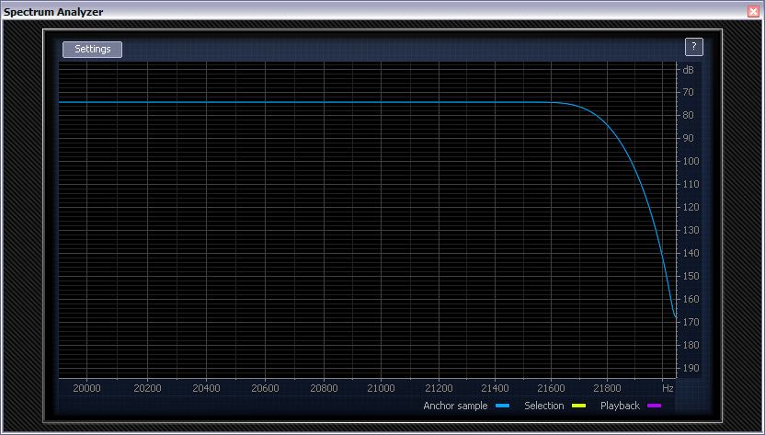765x435 pixels.
Task: Click the yellow Selection legend swatch
Action: pyautogui.click(x=578, y=406)
